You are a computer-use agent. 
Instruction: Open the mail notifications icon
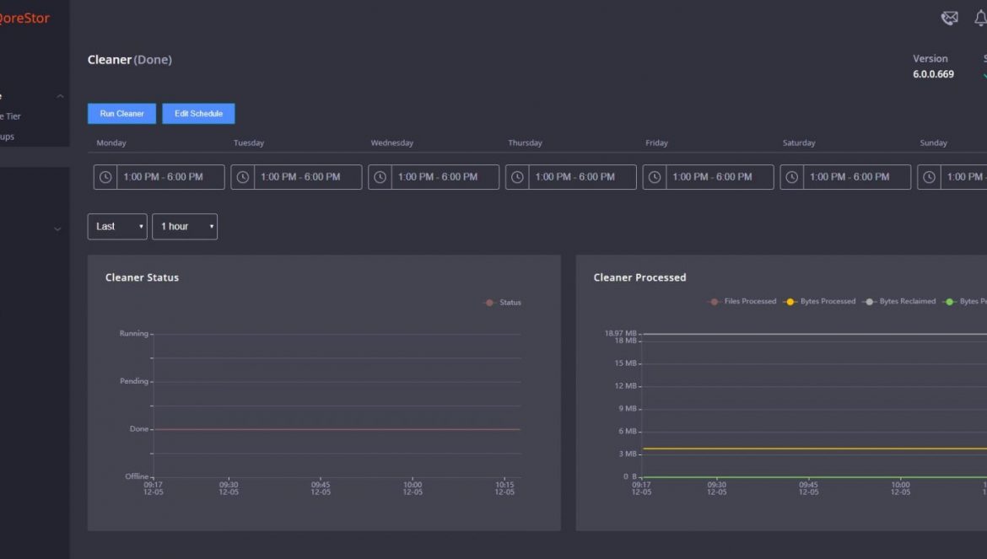click(949, 19)
